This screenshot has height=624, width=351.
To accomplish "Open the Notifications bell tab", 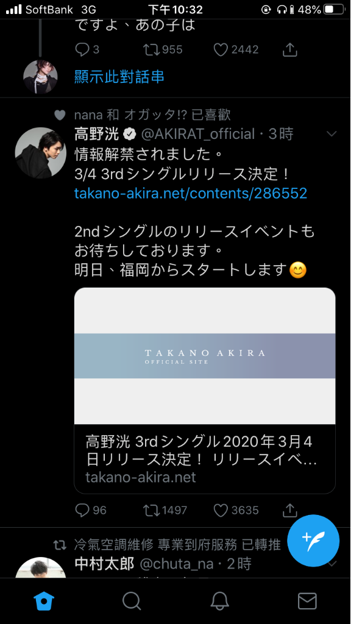I will [219, 600].
